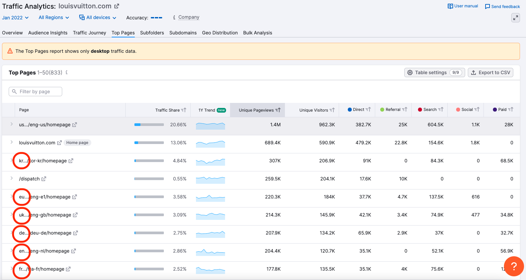Open kor-kr/homepage external link icon
The height and width of the screenshot is (280, 526).
tap(71, 161)
